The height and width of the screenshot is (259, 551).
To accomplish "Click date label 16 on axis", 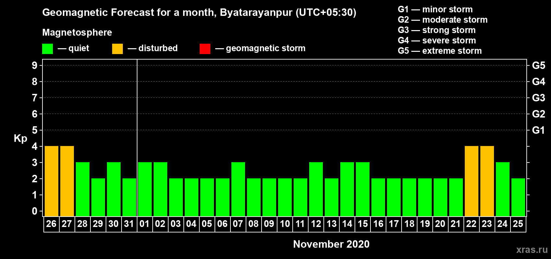I will pyautogui.click(x=378, y=224).
